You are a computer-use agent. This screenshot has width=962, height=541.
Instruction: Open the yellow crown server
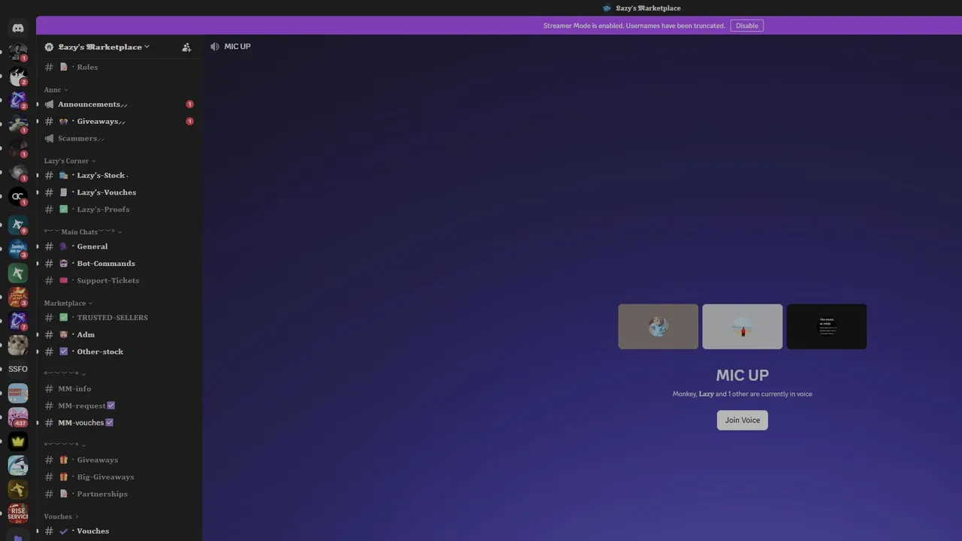click(18, 441)
